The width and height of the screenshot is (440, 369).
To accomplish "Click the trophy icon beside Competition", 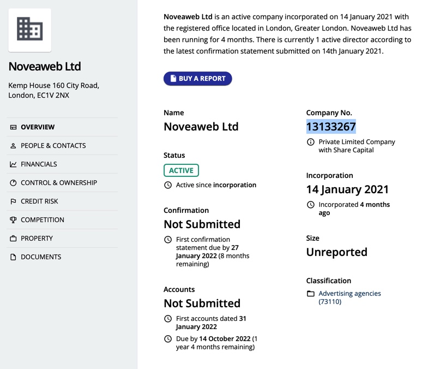I will coord(13,220).
